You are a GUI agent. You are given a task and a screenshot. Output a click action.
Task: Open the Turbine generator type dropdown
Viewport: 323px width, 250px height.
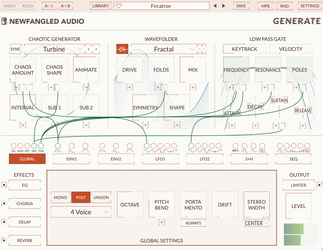(x=54, y=49)
